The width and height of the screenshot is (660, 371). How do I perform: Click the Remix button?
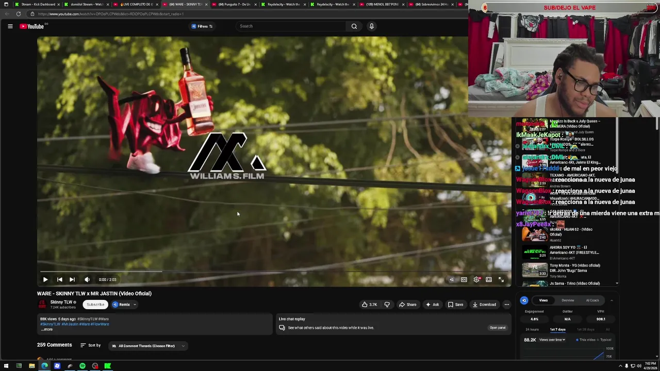click(x=121, y=305)
